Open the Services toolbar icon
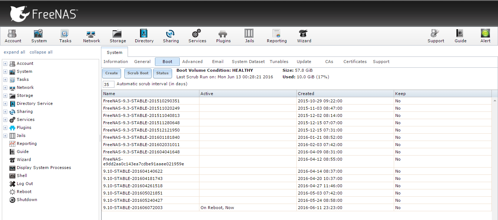The height and width of the screenshot is (220, 498). (197, 36)
